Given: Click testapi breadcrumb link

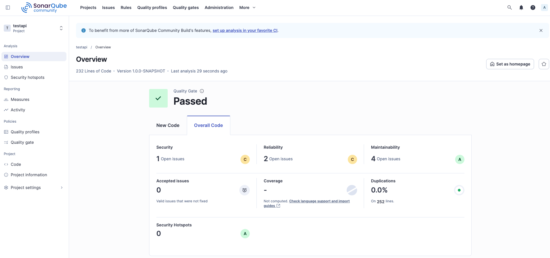Looking at the screenshot, I should coord(82,47).
